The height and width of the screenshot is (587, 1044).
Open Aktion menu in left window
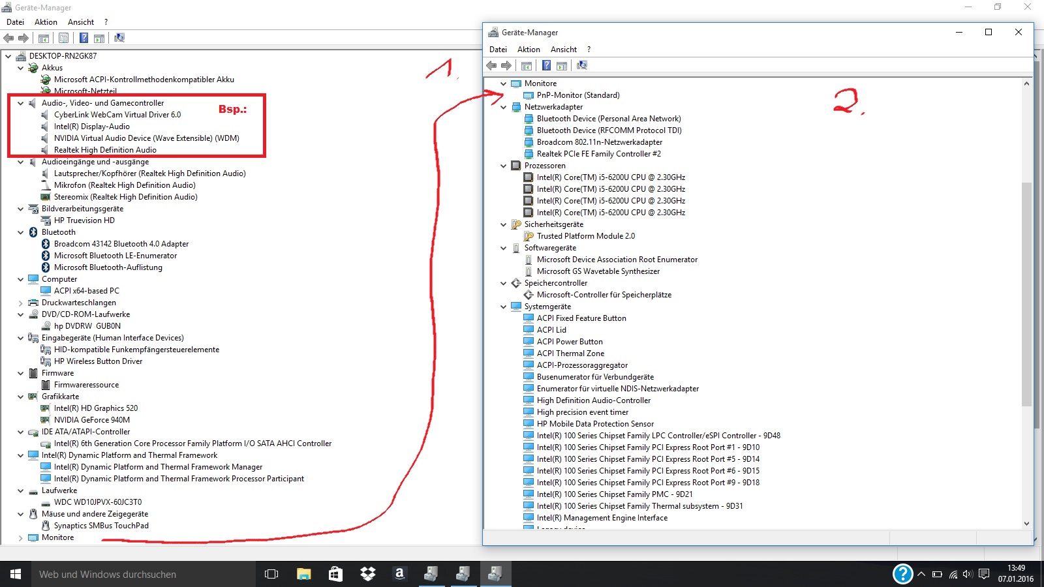pyautogui.click(x=46, y=22)
